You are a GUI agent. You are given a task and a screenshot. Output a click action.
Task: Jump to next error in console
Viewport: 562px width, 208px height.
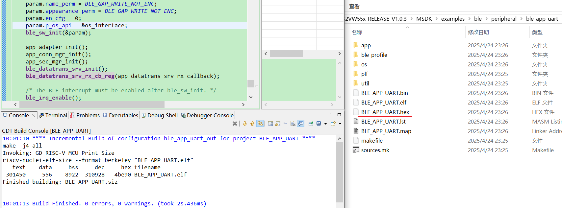244,124
